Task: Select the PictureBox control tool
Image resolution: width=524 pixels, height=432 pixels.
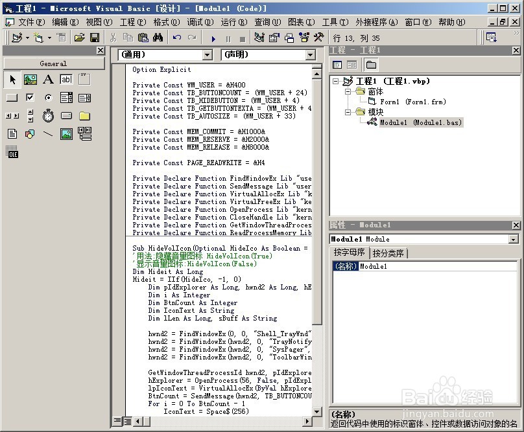Action: click(x=30, y=80)
